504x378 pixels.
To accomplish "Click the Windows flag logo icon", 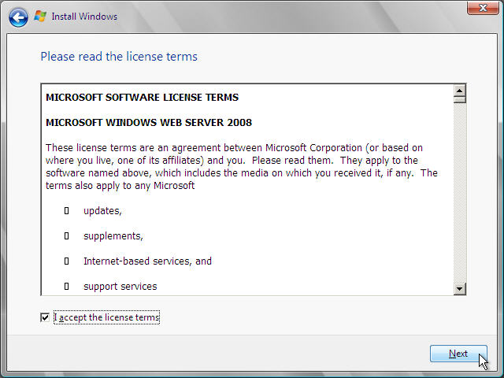I will pos(40,16).
